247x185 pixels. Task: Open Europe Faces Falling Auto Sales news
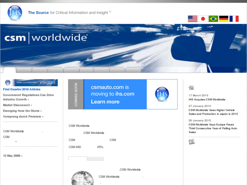(213, 128)
